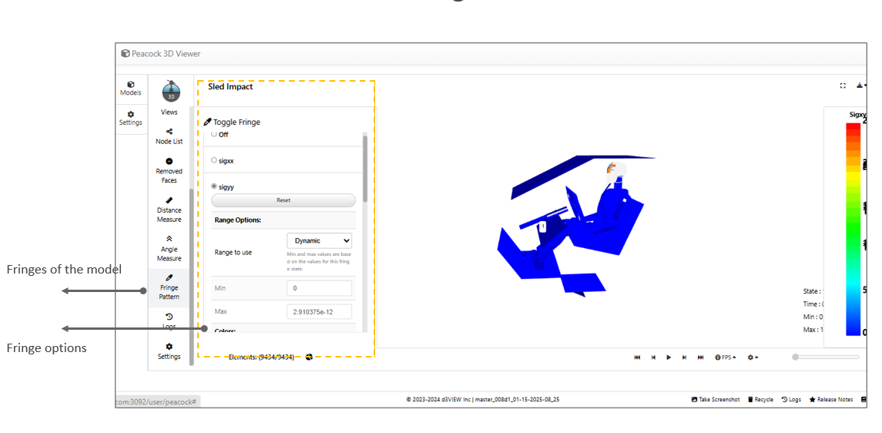Click the Peacock 3D Viewer cube icon
Screen dimensions: 882x433
126,53
